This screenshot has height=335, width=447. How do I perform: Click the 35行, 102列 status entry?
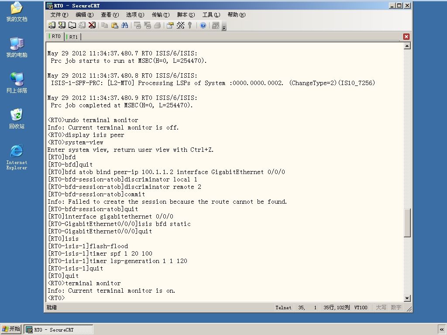click(x=337, y=308)
